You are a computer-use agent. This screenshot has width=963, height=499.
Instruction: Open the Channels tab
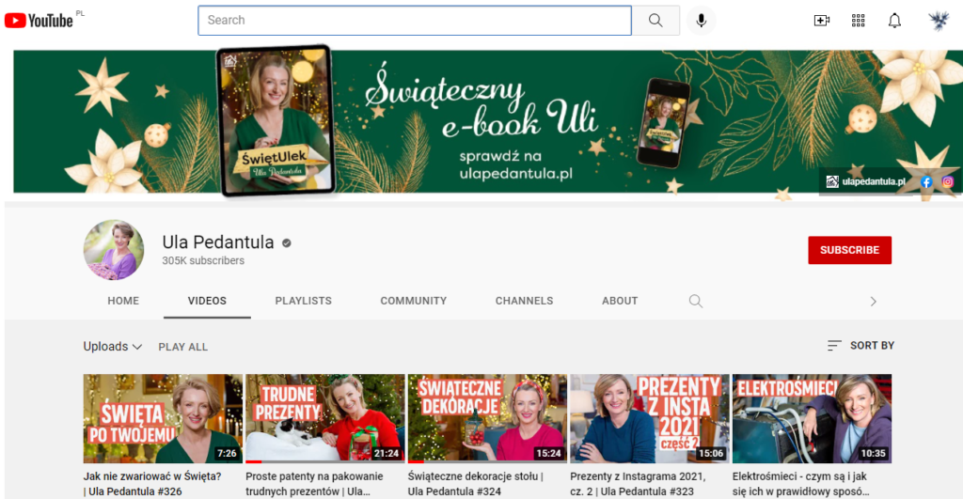(x=524, y=301)
